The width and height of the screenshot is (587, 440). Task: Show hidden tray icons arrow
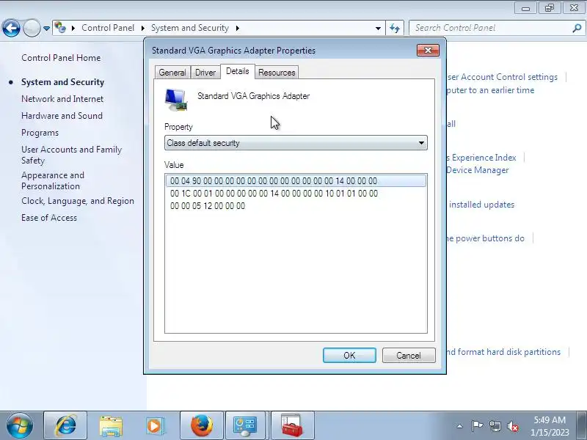(x=460, y=426)
